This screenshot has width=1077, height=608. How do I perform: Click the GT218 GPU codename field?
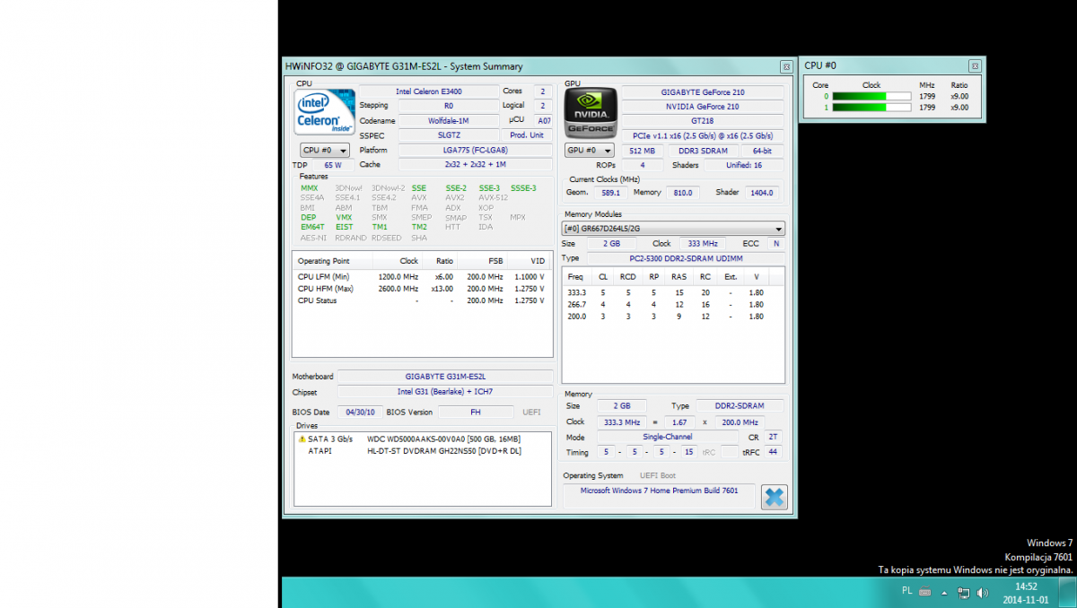703,121
